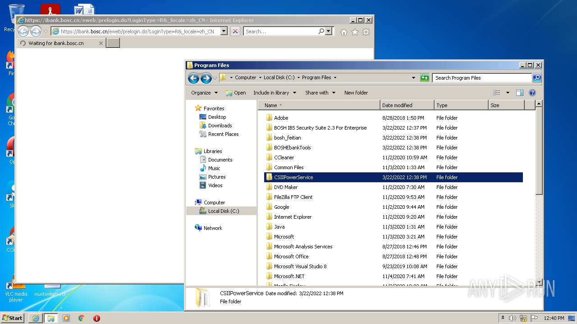Click the search magnifier in Explorer
This screenshot has height=324, width=577.
[536, 78]
